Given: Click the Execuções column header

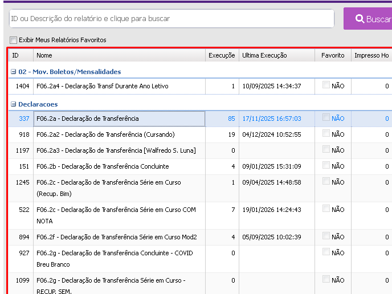Looking at the screenshot, I should point(222,55).
